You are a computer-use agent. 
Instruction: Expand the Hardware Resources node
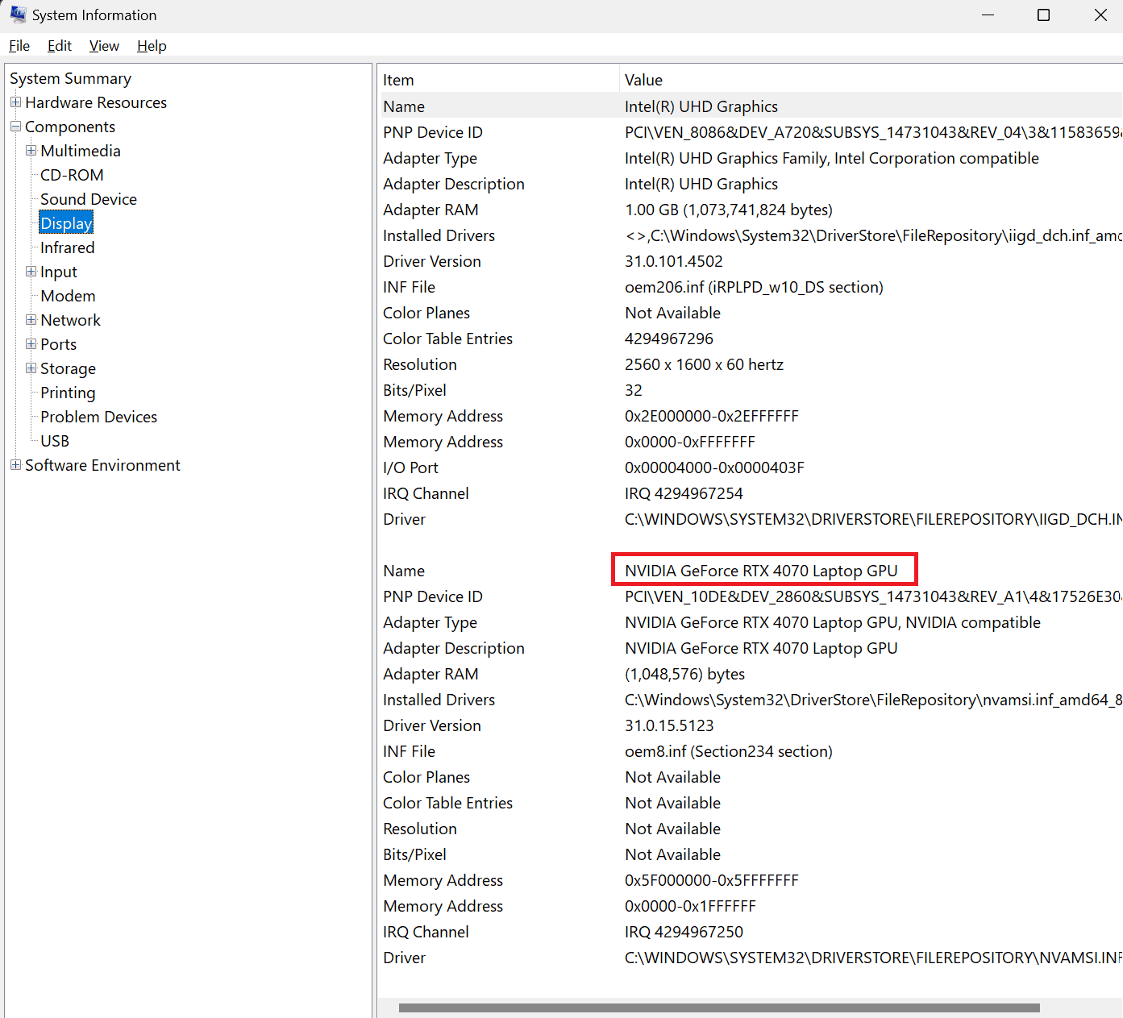(x=15, y=102)
